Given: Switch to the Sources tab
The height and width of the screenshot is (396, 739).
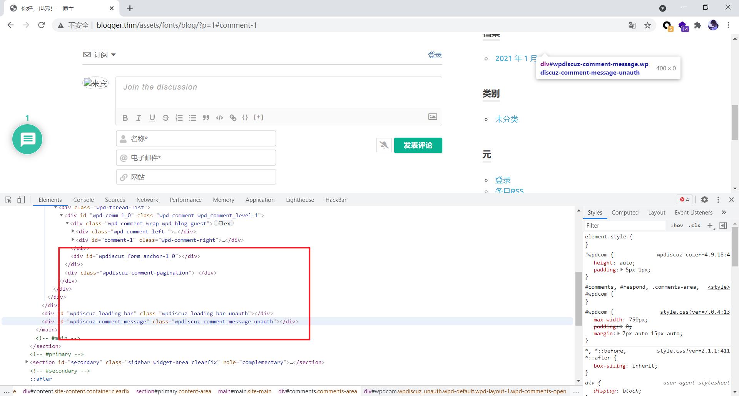Looking at the screenshot, I should click(115, 200).
